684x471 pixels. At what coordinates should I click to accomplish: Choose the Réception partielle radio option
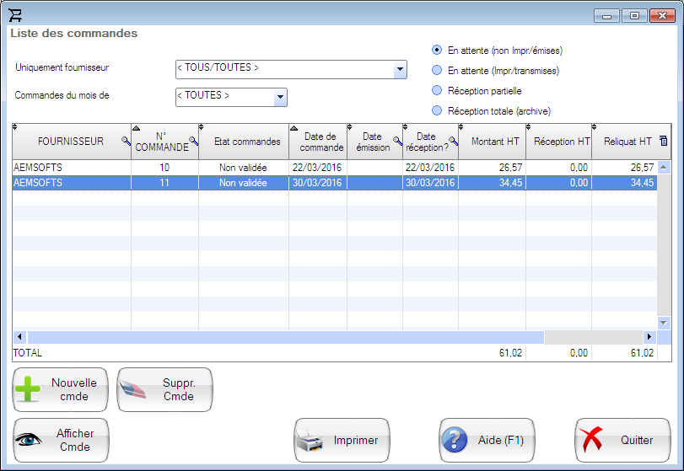point(437,90)
